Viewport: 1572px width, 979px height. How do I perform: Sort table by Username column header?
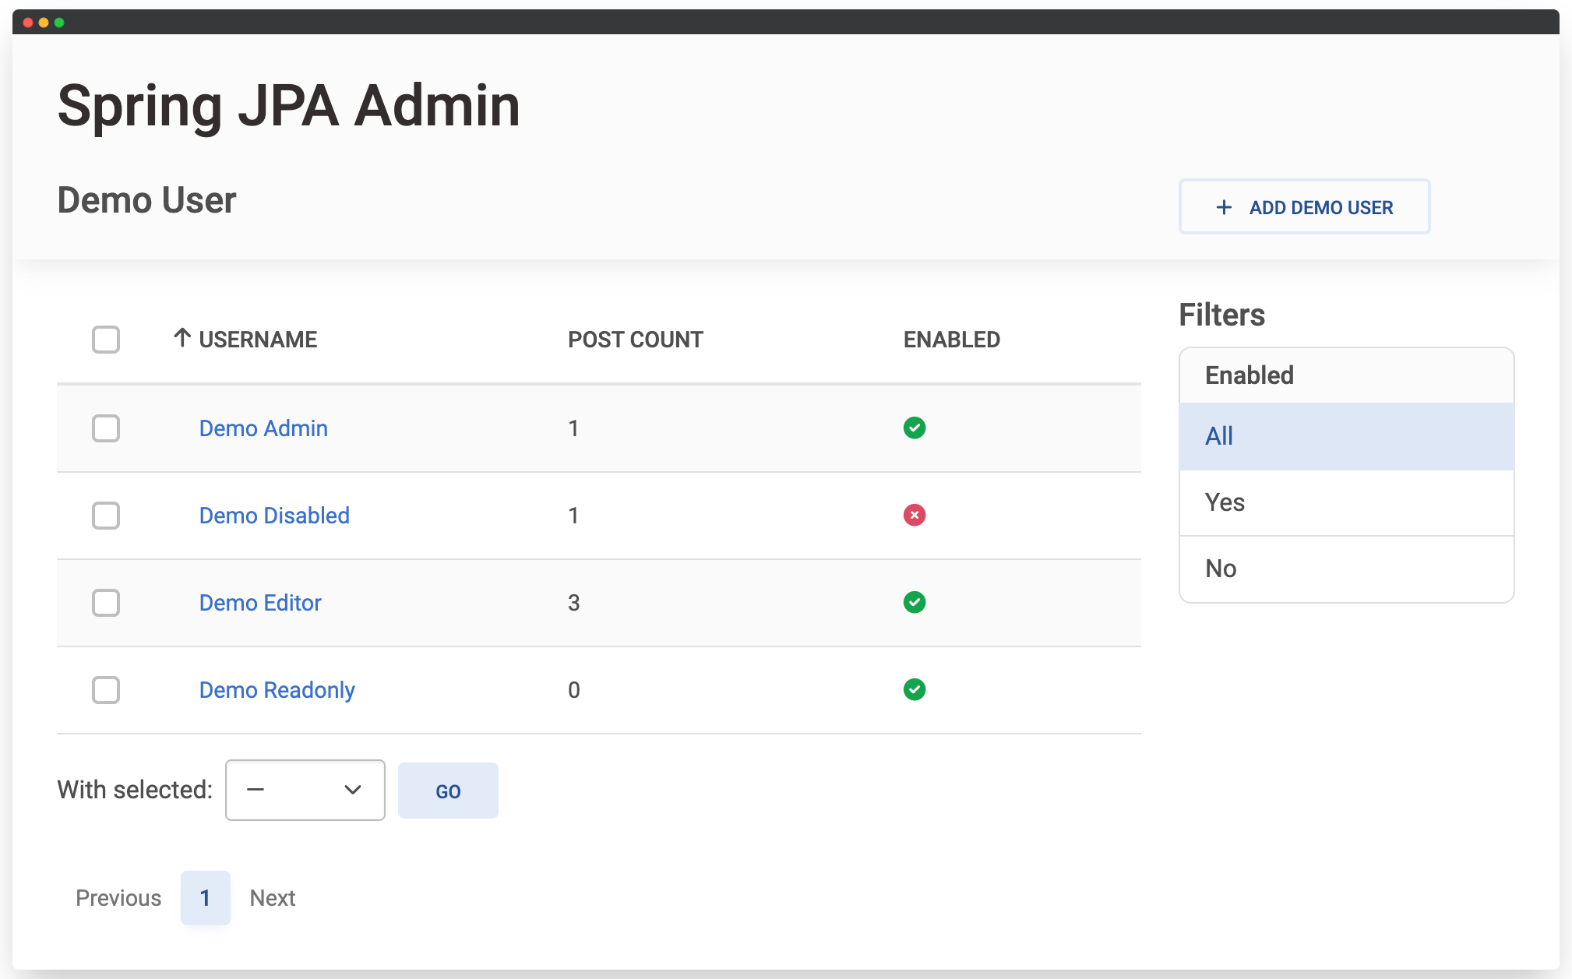(258, 340)
